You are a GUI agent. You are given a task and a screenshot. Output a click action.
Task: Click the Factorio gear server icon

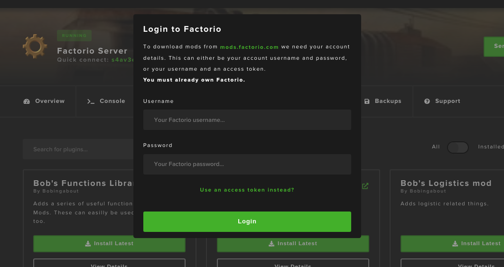tap(35, 46)
